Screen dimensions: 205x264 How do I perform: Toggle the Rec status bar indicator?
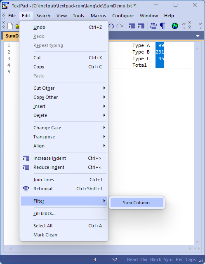pyautogui.click(x=179, y=259)
